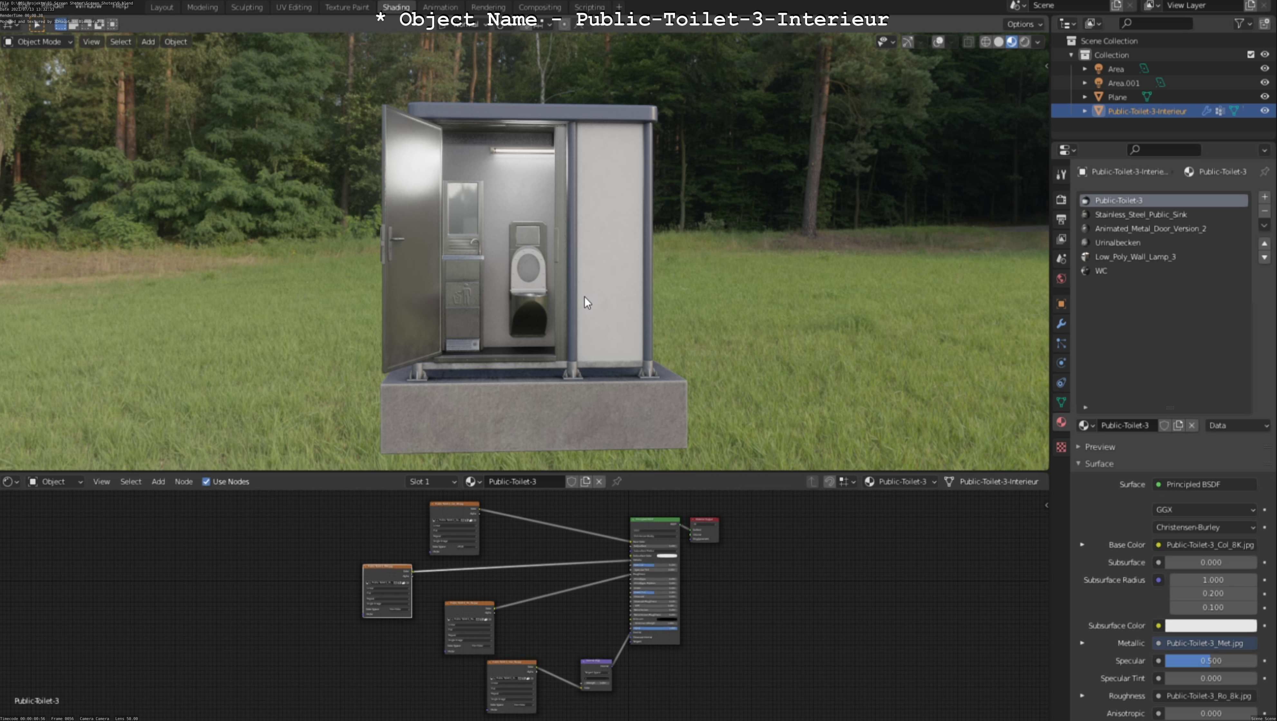Open the GGX distribution dropdown
1277x721 pixels.
1205,509
